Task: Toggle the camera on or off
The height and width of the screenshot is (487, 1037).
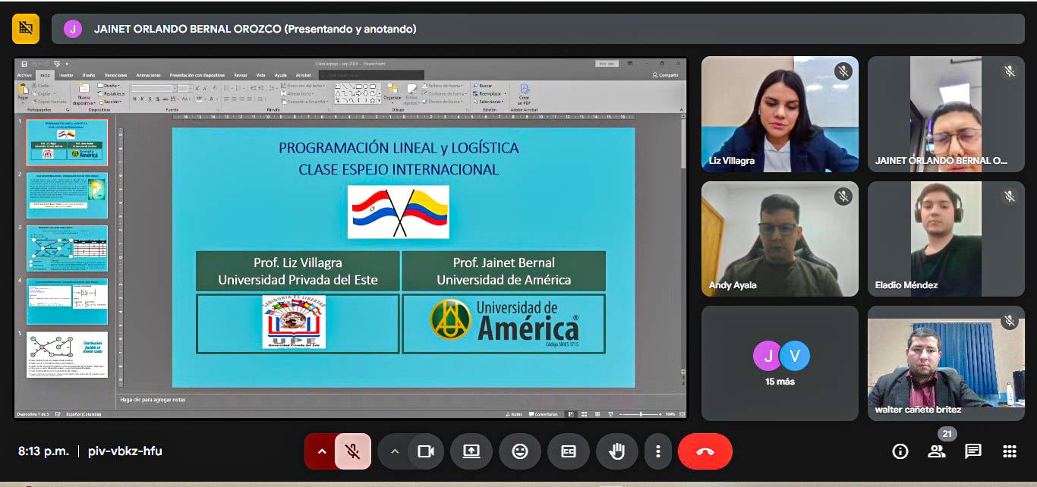Action: [x=425, y=451]
